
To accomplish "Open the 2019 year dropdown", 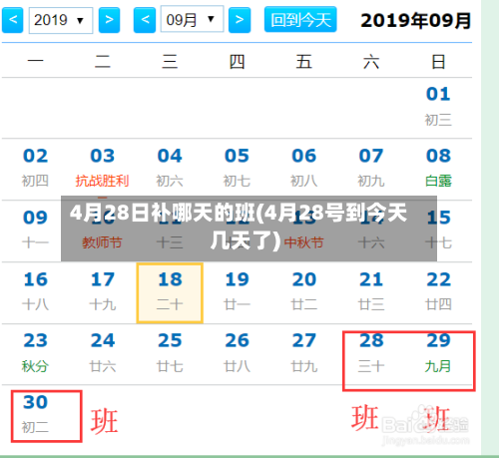I will (61, 20).
